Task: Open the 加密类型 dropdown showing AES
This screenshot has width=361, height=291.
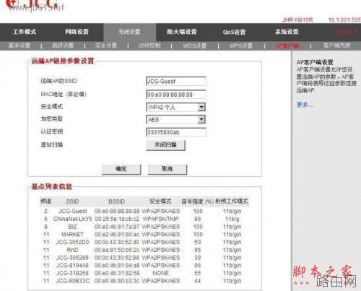Action: [x=175, y=120]
